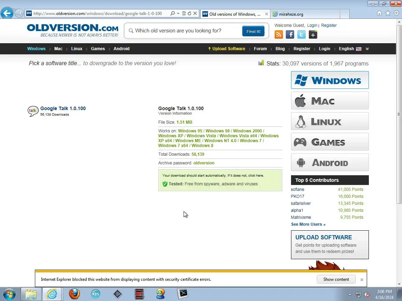The image size is (402, 301).
Task: Select Games in the navigation bar
Action: [98, 49]
